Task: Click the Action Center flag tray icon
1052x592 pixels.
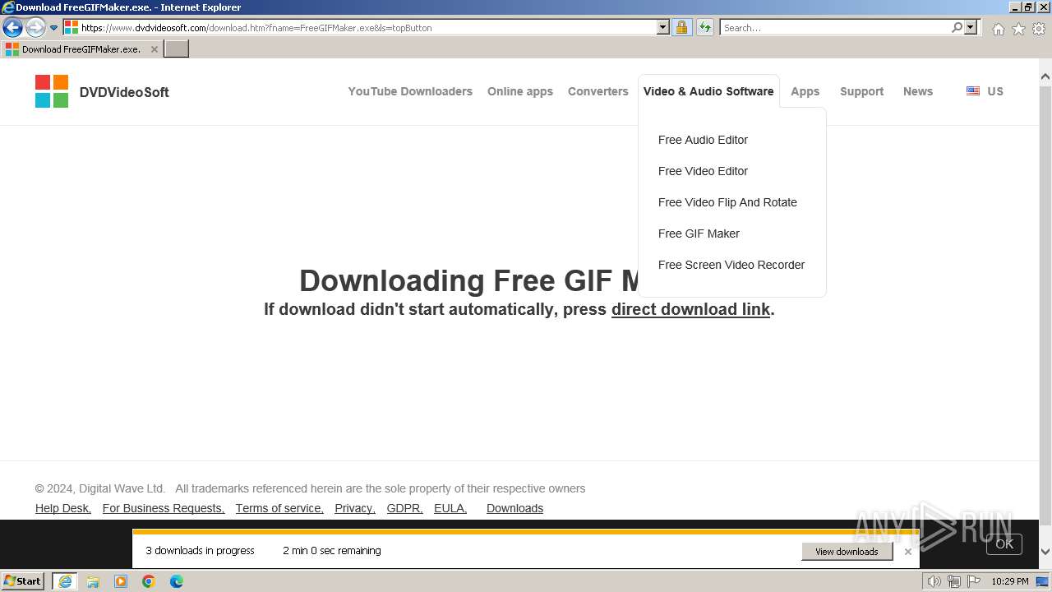Action: [974, 581]
